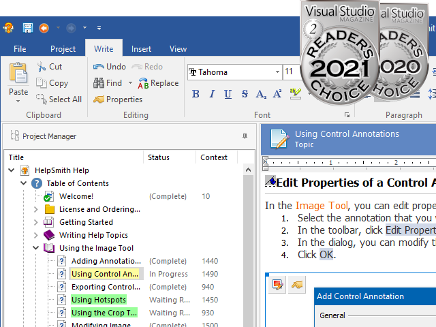
Task: Click the yellow License and Ordering folder icon
Action: [x=50, y=209]
